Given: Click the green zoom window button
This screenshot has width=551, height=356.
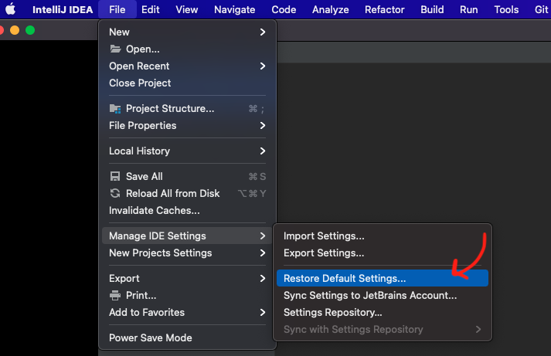Looking at the screenshot, I should 30,30.
